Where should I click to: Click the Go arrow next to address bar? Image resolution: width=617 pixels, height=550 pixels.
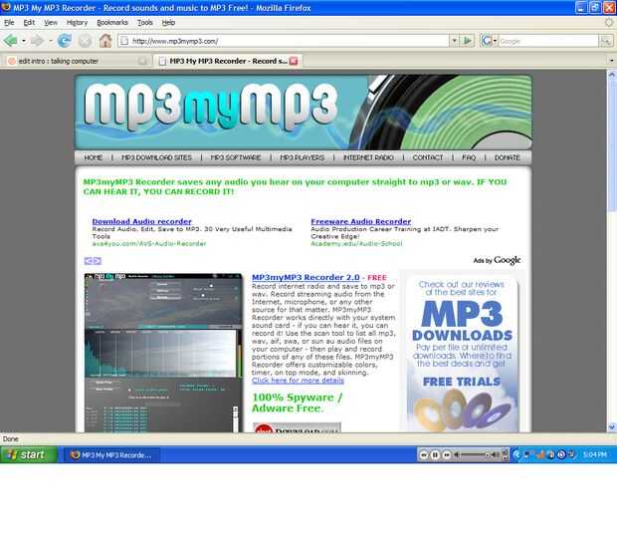coord(468,41)
